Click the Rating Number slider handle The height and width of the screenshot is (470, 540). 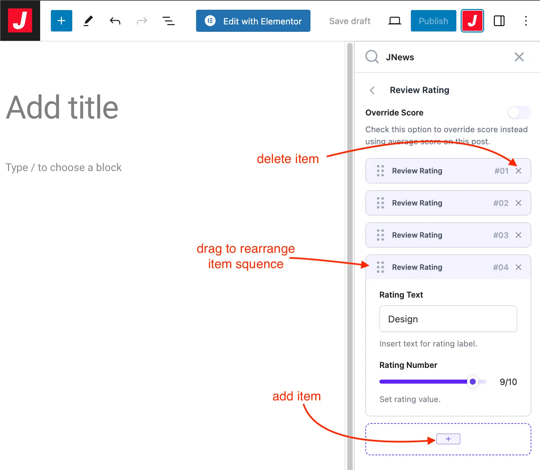pyautogui.click(x=472, y=382)
